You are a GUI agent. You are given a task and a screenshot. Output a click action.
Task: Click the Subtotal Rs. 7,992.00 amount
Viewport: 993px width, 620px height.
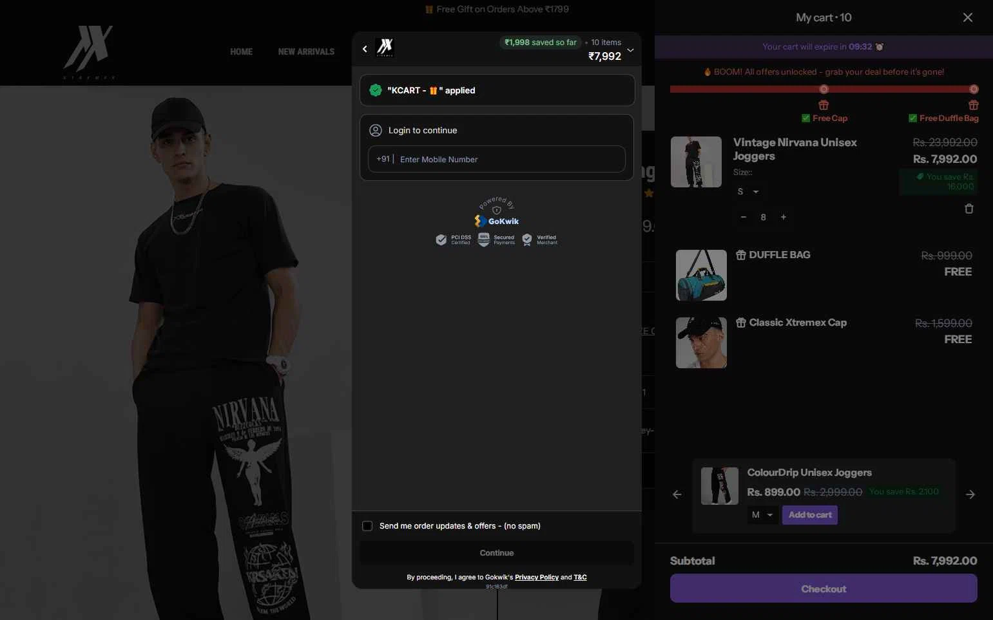[945, 561]
